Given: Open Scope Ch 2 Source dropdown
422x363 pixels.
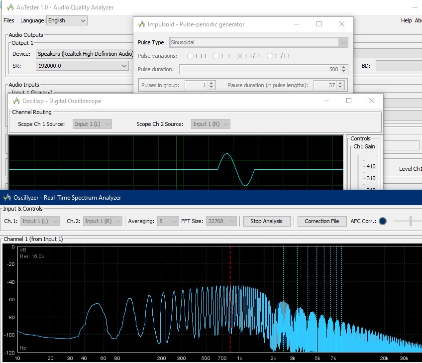Looking at the screenshot, I should [211, 124].
